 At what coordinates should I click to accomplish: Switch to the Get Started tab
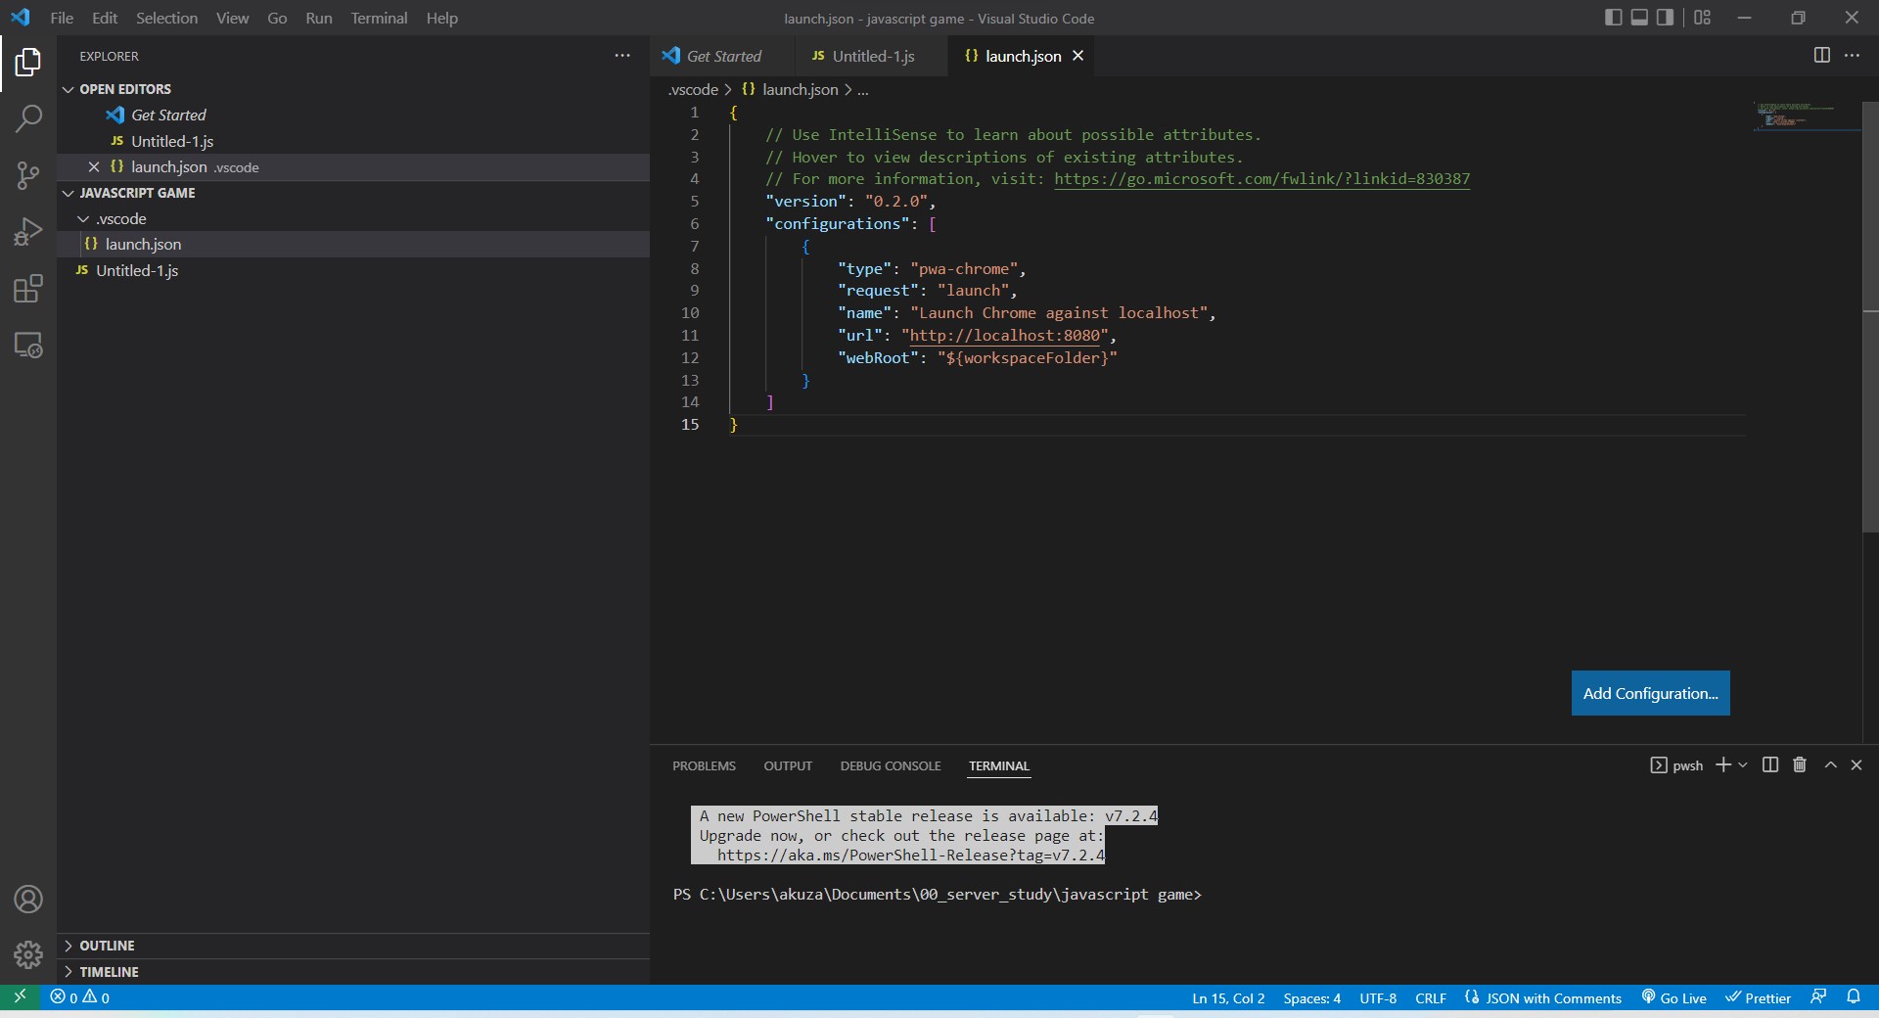tap(722, 56)
